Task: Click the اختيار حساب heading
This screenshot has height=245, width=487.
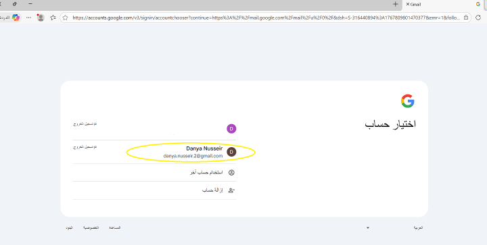Action: [x=390, y=124]
